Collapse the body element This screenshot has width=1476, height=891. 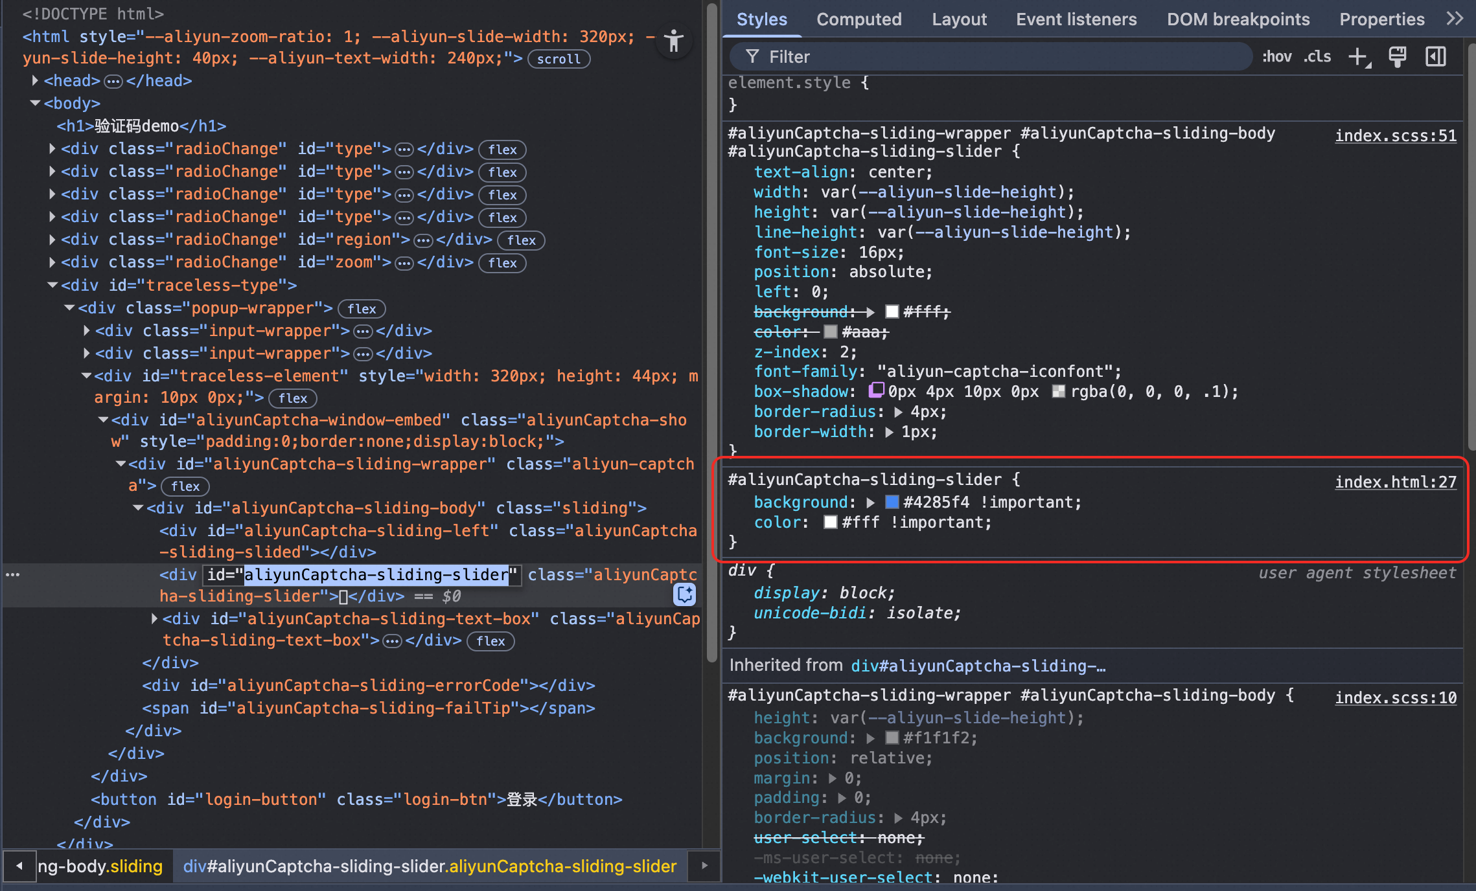pyautogui.click(x=35, y=104)
